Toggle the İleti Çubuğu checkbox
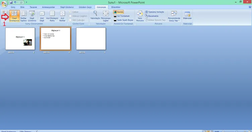This screenshot has width=252, height=132. coord(70,20)
